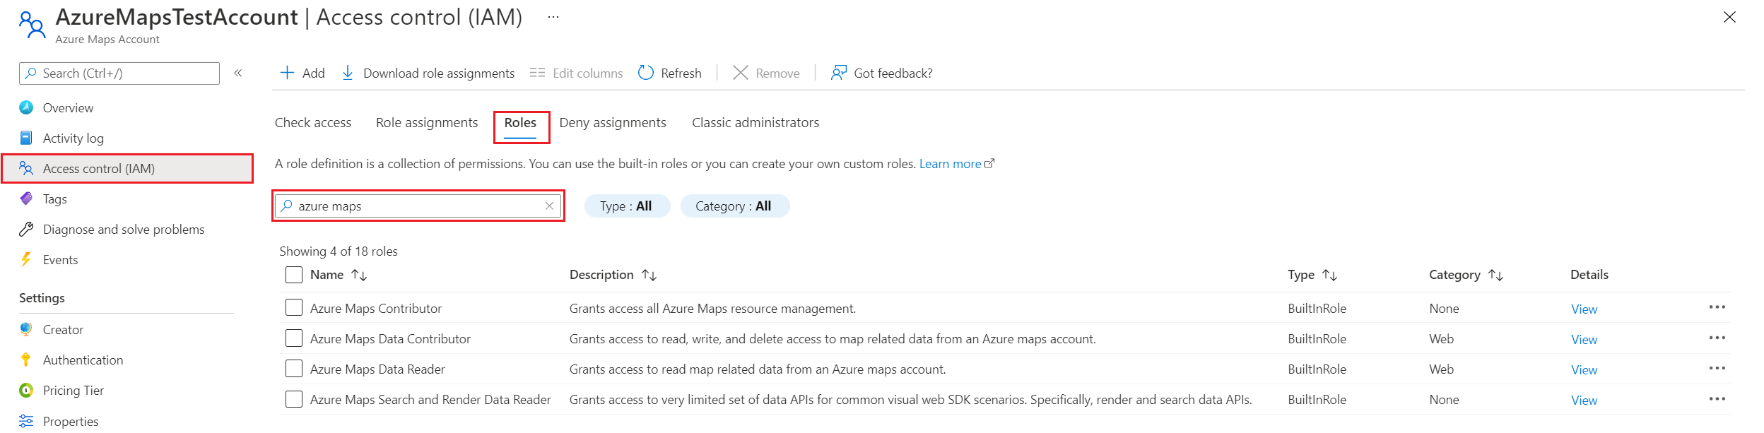Click the Refresh icon in toolbar
The image size is (1764, 433).
pyautogui.click(x=646, y=73)
